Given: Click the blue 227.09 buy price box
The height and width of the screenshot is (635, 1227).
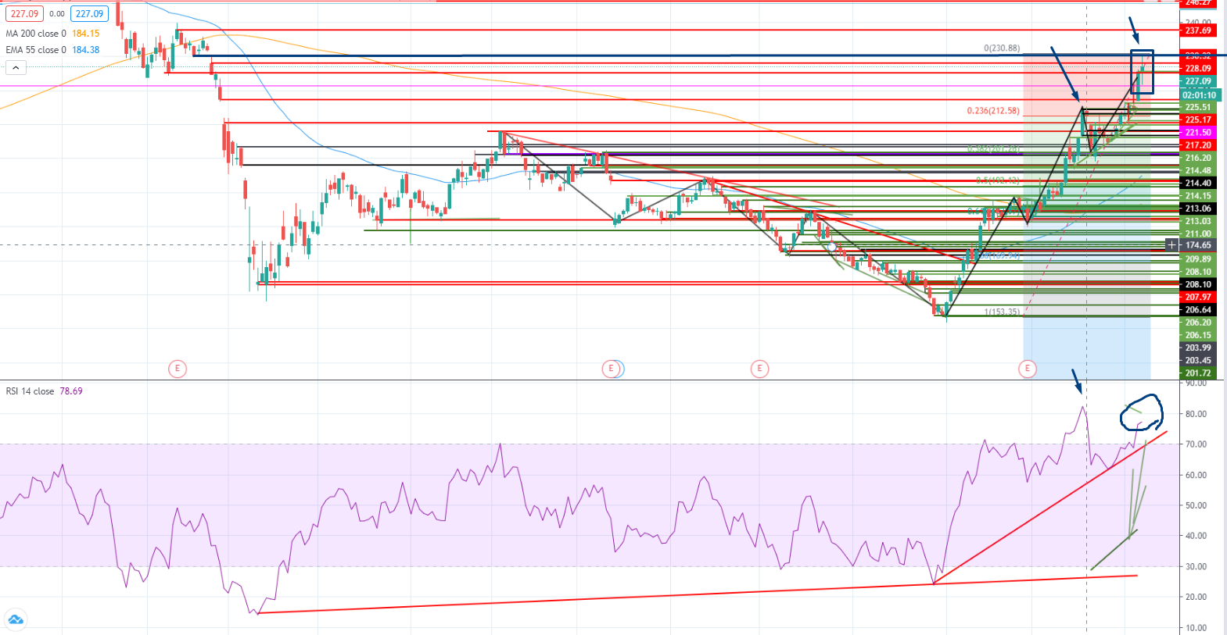Looking at the screenshot, I should tap(89, 13).
